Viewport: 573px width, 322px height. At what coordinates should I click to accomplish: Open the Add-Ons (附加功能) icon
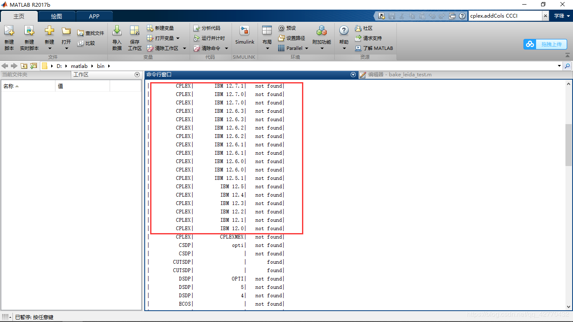coord(322,31)
